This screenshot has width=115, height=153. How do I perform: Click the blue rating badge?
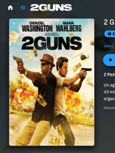(x=109, y=34)
